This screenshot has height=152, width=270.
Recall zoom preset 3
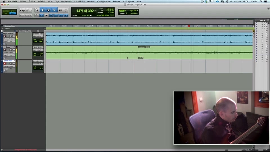(26, 15)
